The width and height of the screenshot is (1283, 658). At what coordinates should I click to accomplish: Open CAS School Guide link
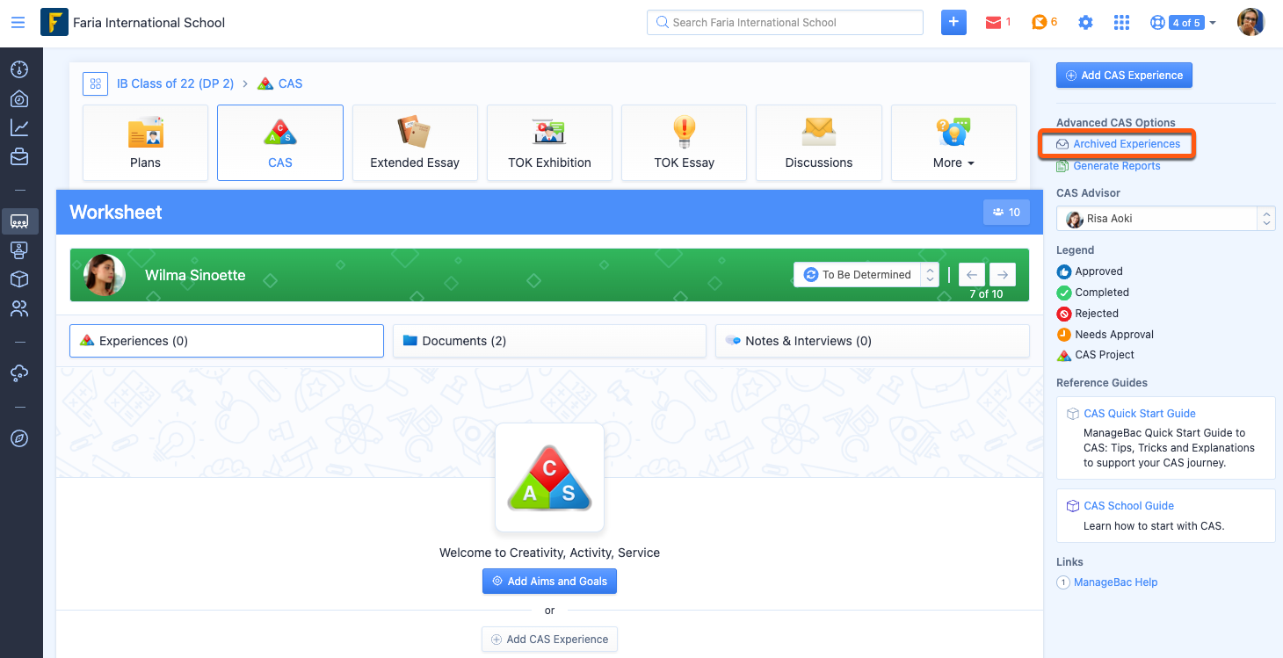1128,505
